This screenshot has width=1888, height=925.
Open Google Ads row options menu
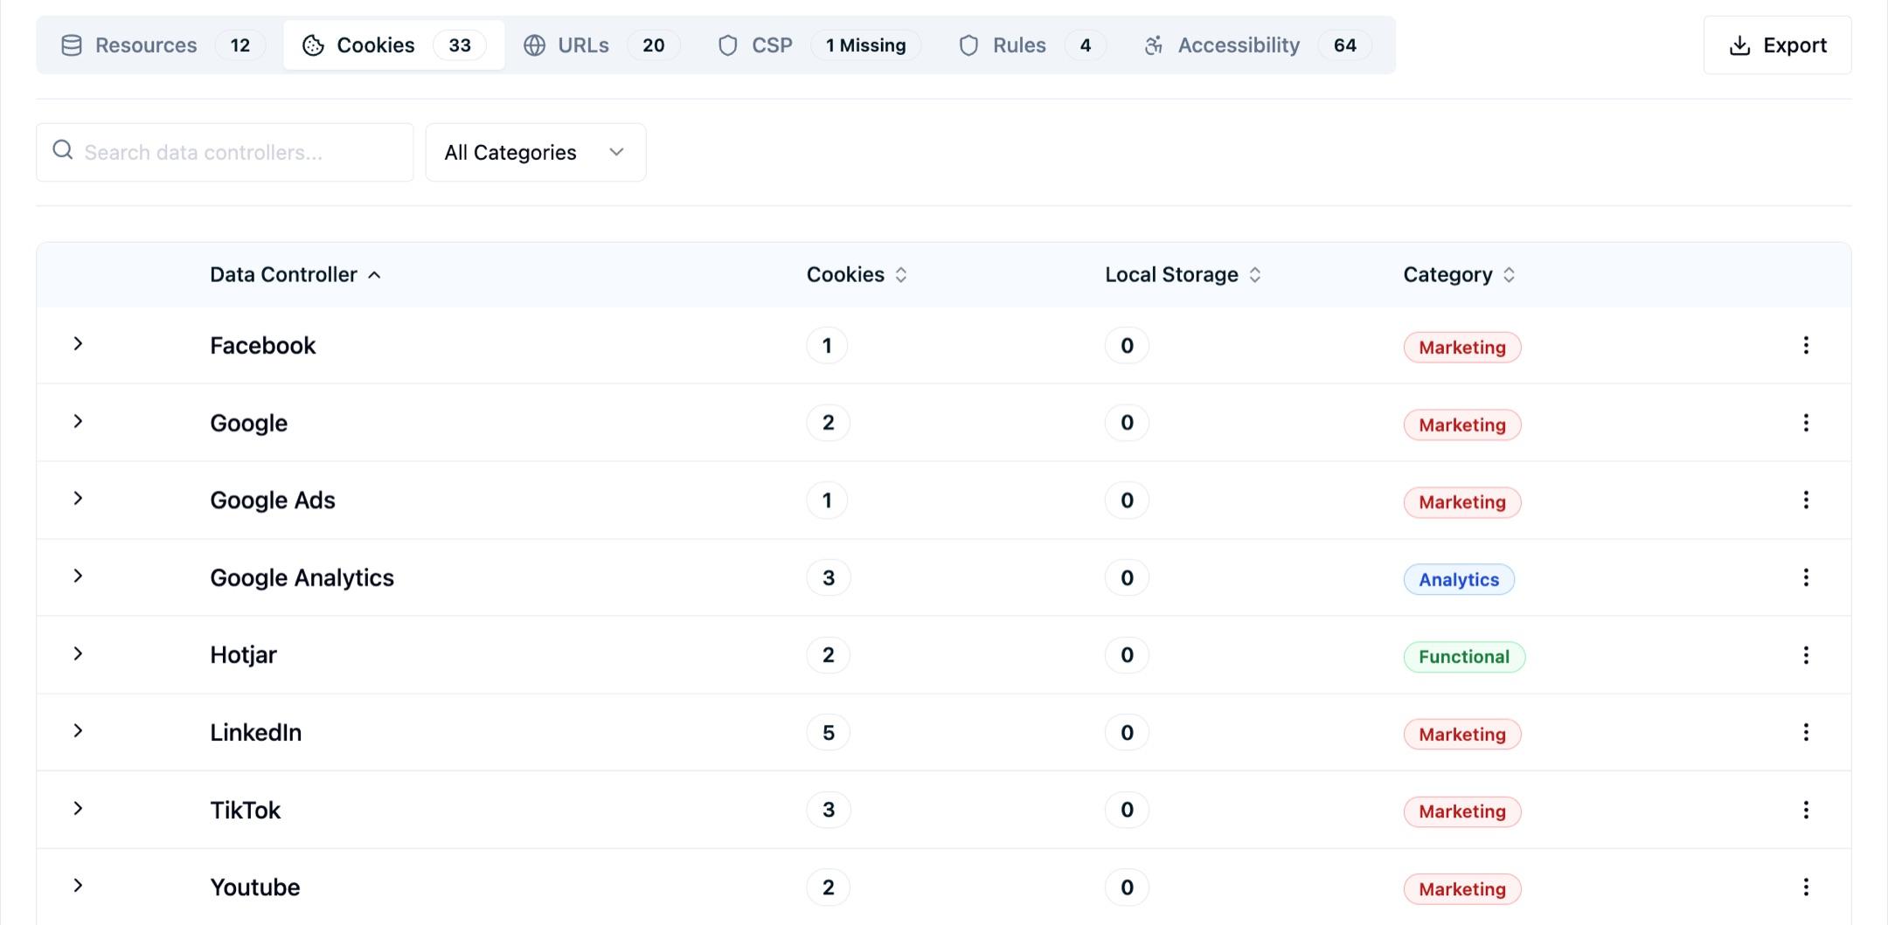click(1806, 500)
